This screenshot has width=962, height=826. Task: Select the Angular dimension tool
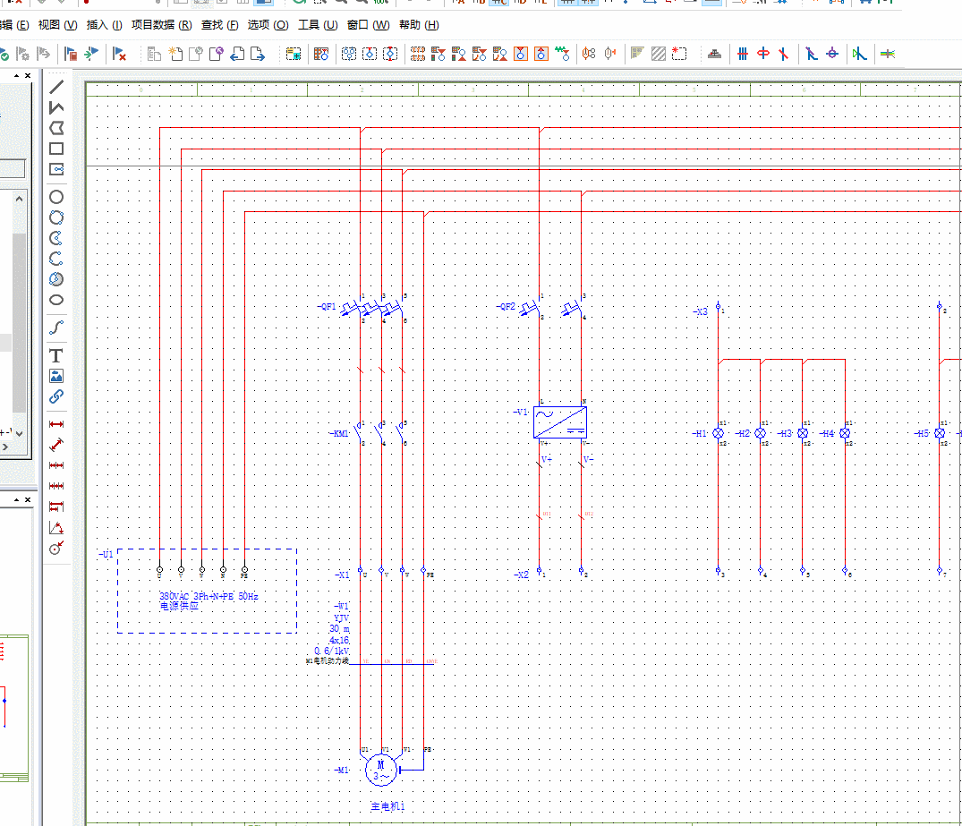(56, 528)
